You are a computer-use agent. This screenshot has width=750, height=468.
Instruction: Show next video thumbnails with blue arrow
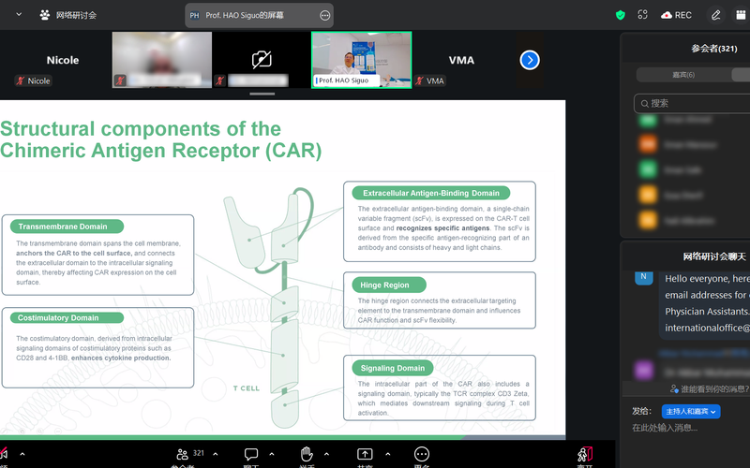click(x=530, y=60)
